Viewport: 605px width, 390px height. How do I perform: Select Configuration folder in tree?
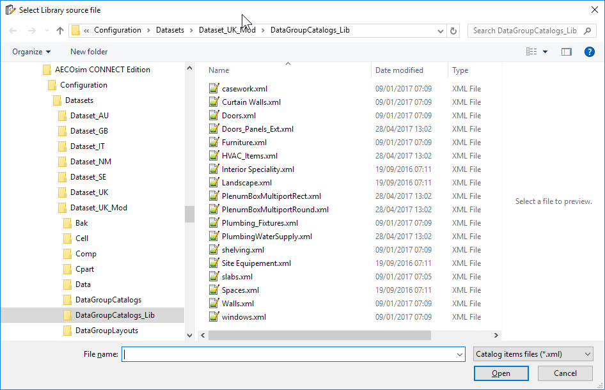pos(77,85)
